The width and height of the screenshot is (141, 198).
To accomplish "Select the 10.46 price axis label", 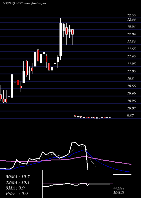I will (131, 93).
